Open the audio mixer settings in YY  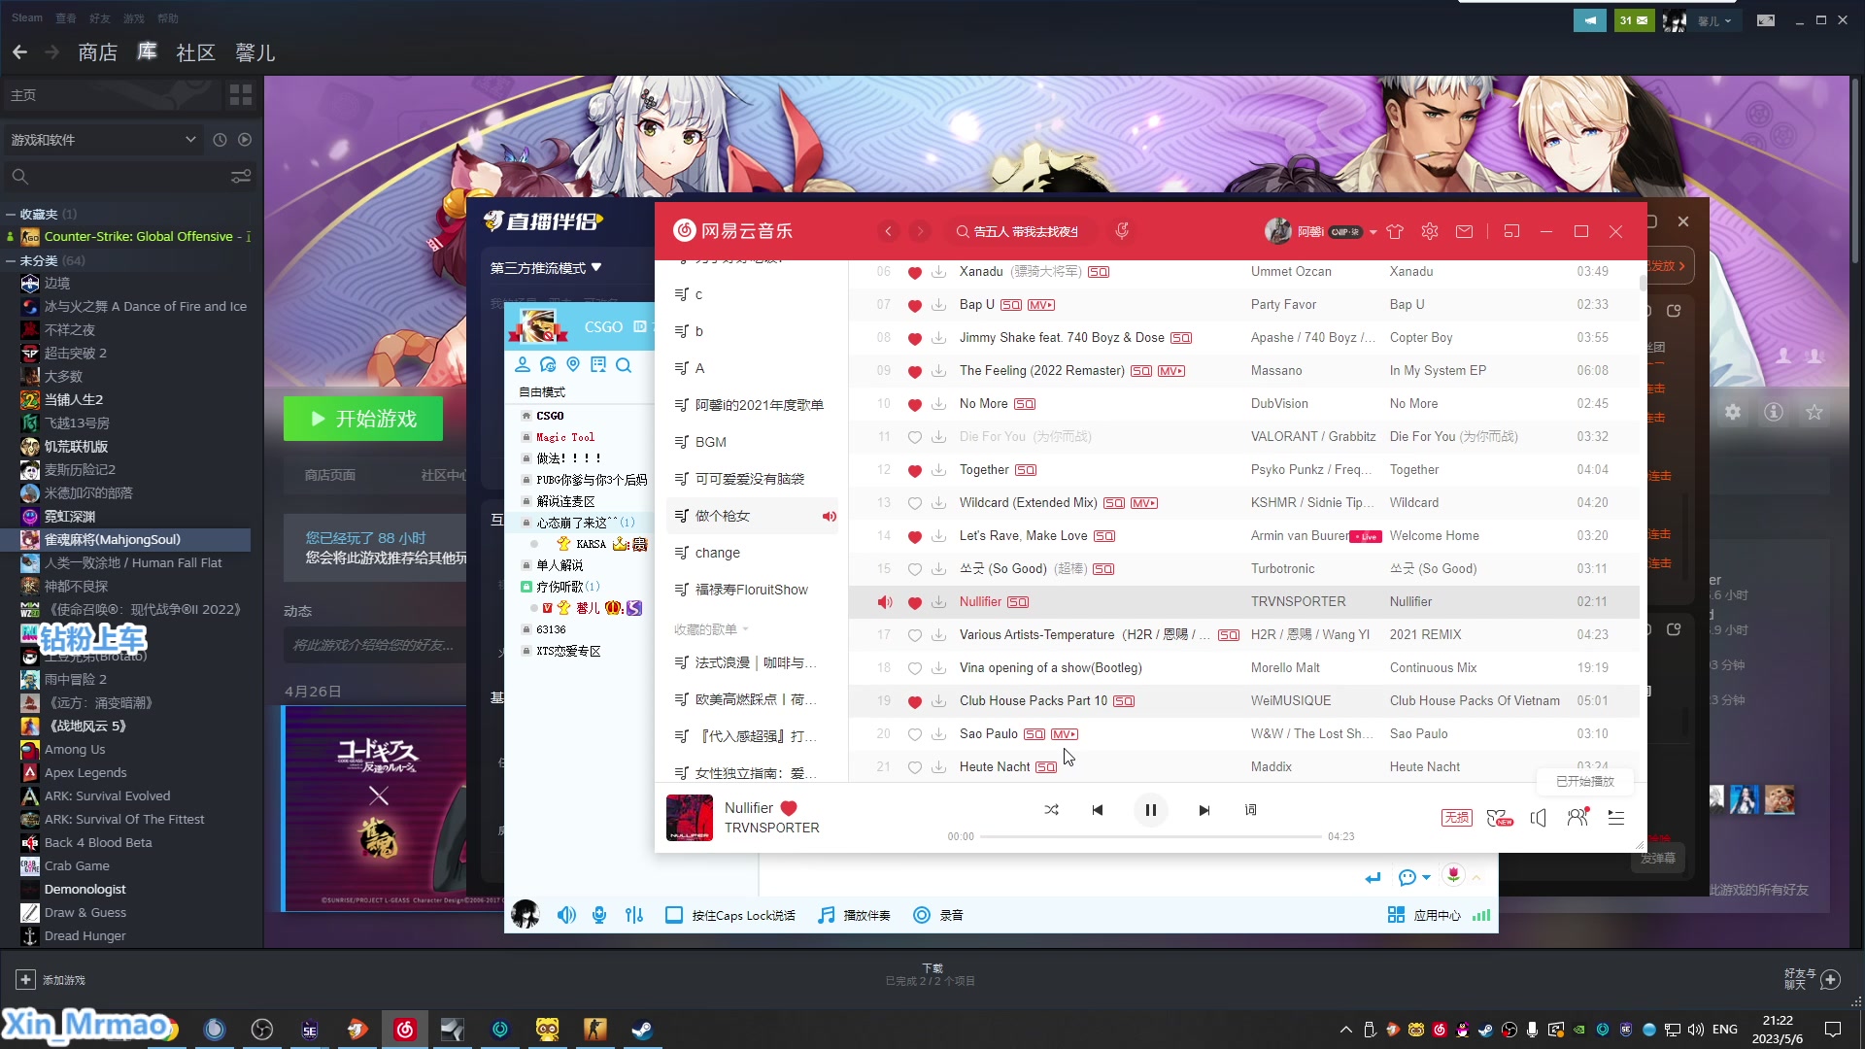[x=634, y=915]
